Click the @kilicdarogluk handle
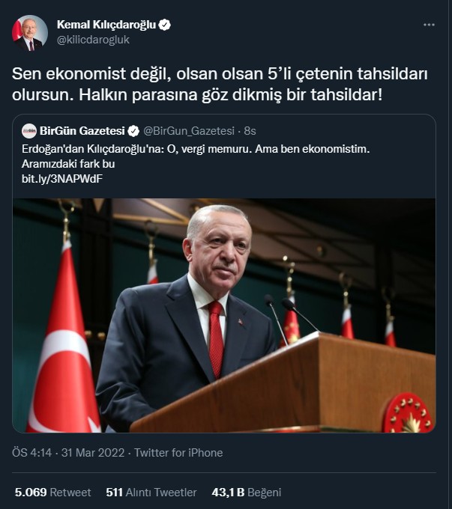 pyautogui.click(x=94, y=40)
